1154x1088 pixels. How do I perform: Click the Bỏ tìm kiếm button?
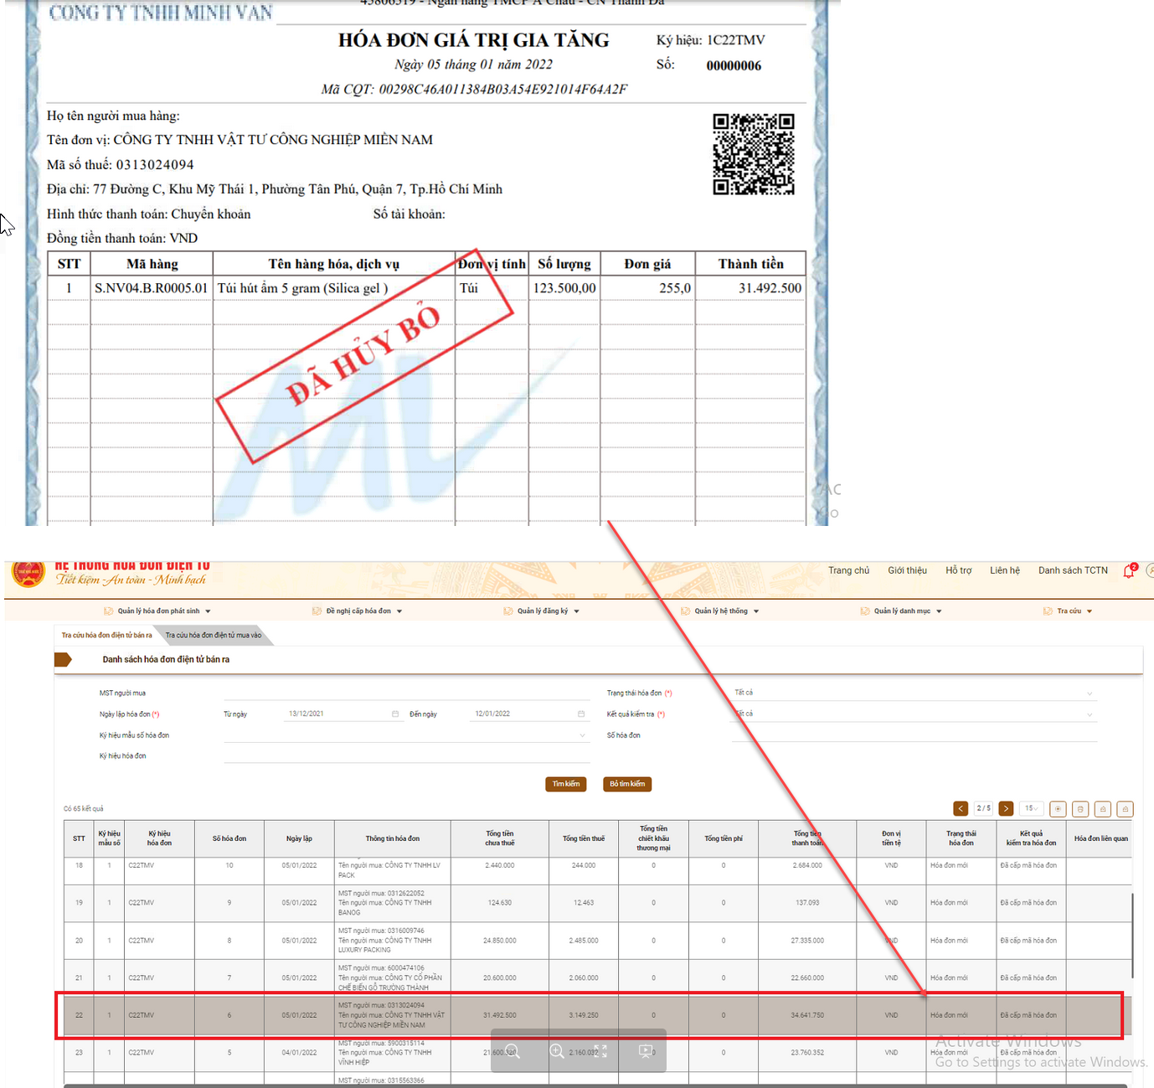(x=627, y=784)
